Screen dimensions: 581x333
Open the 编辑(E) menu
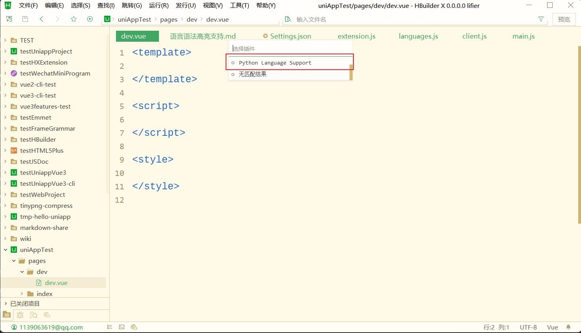point(54,6)
